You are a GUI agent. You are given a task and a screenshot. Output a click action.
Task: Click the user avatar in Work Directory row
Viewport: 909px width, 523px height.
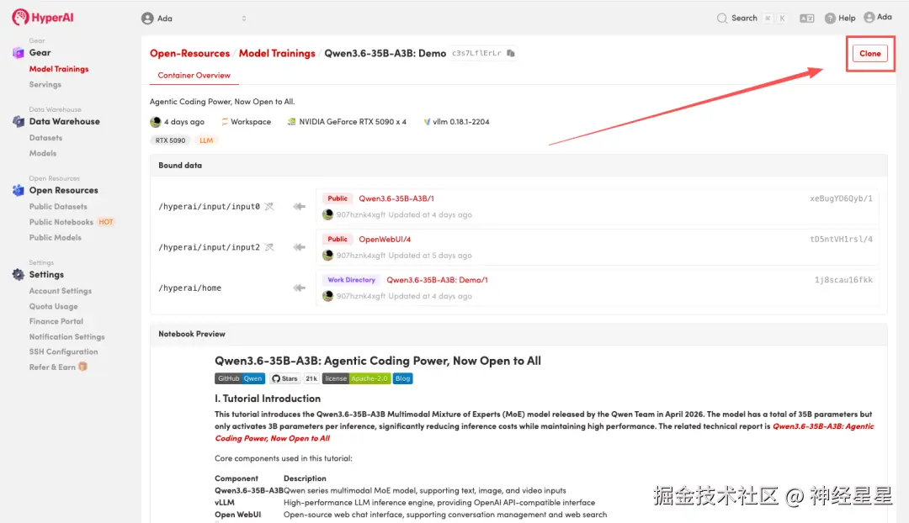click(327, 296)
